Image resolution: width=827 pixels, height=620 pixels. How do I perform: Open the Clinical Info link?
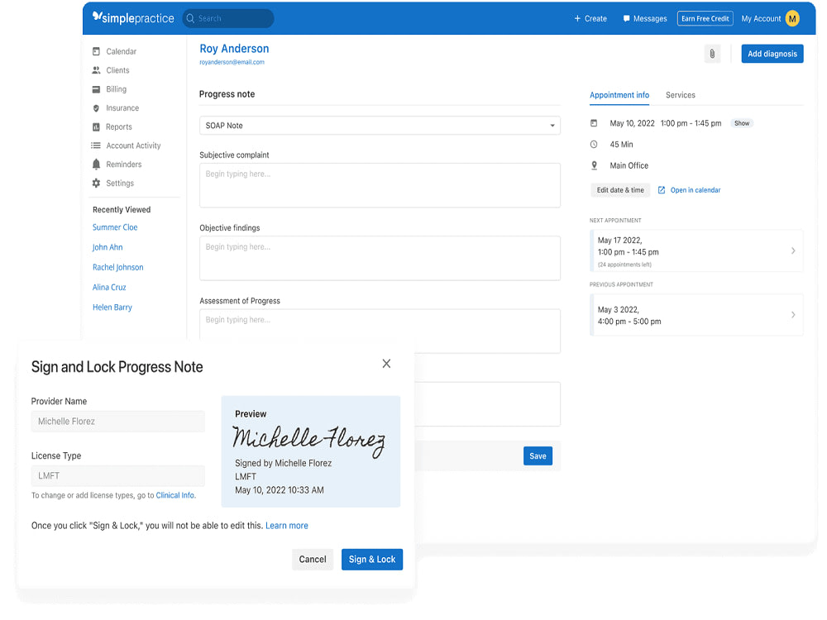click(x=174, y=495)
